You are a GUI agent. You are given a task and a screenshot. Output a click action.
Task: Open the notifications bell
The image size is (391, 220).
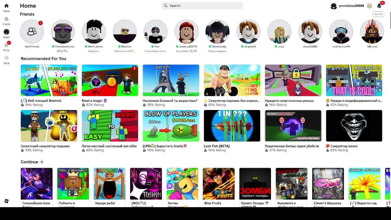[379, 6]
